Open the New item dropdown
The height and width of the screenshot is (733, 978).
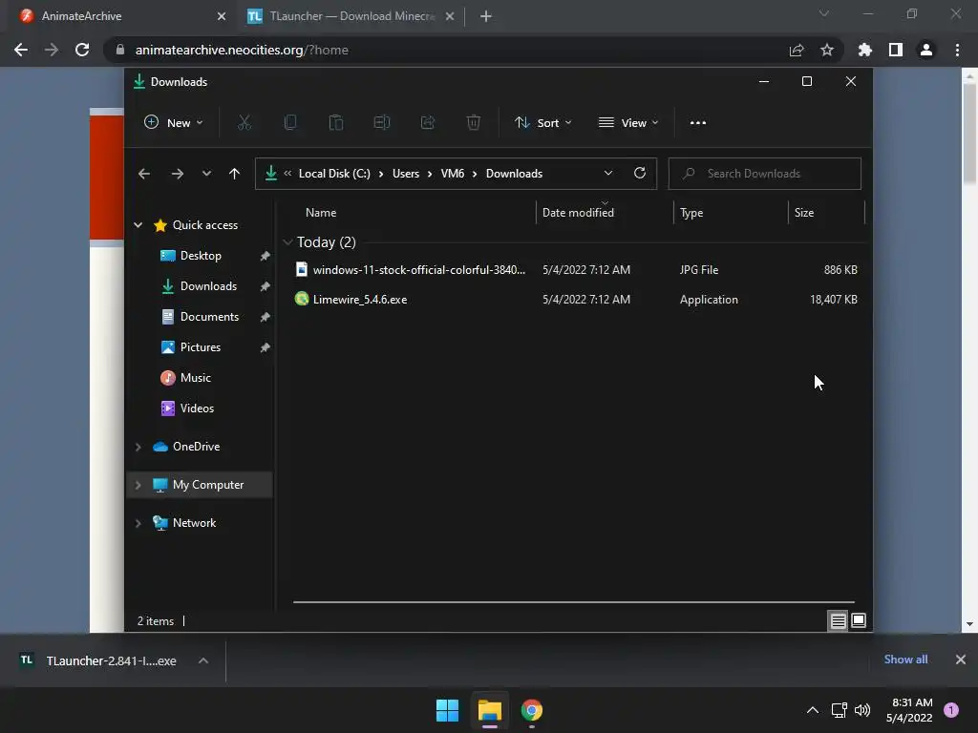174,122
